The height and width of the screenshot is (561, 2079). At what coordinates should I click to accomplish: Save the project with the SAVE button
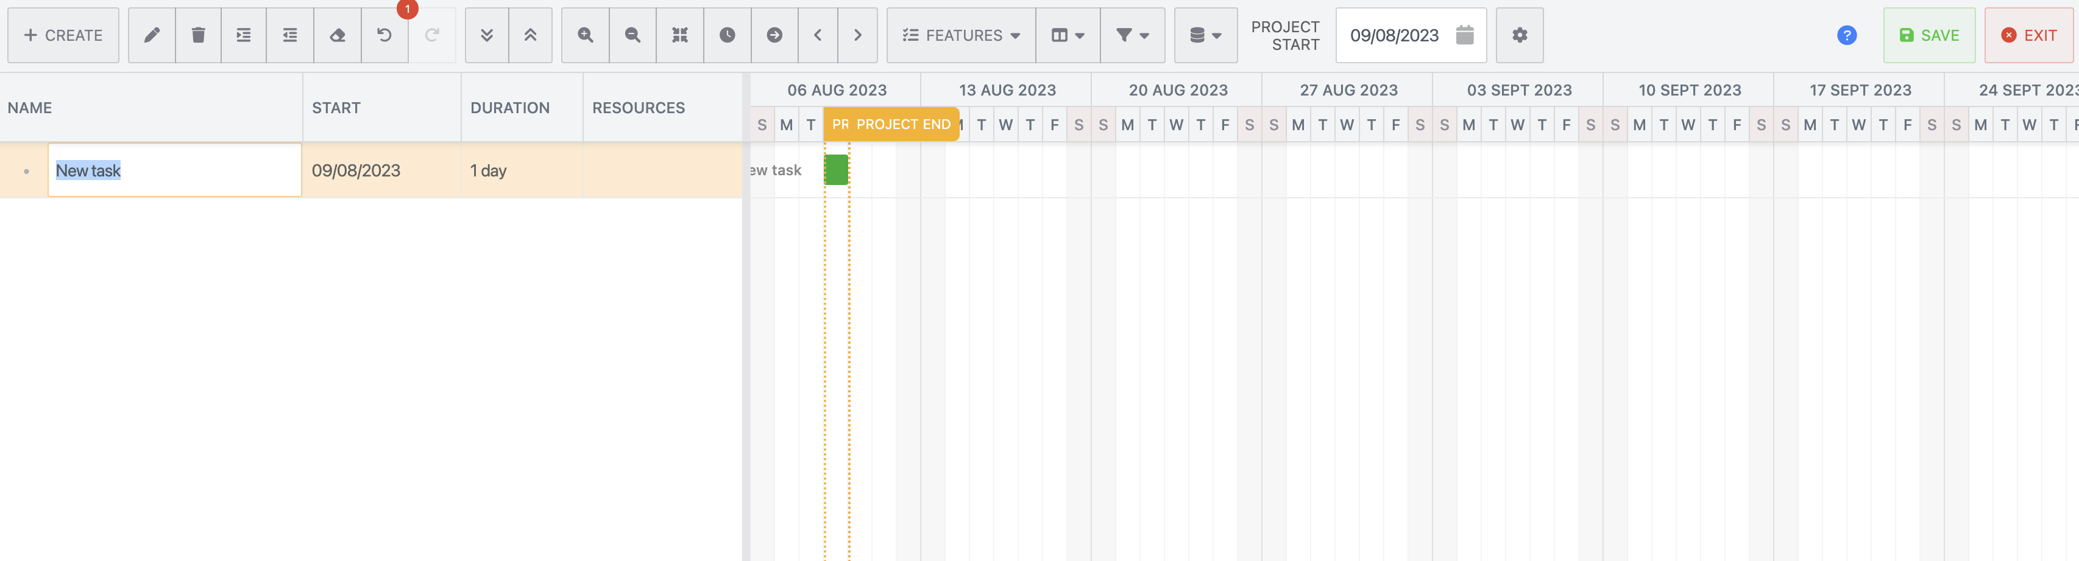(1929, 35)
